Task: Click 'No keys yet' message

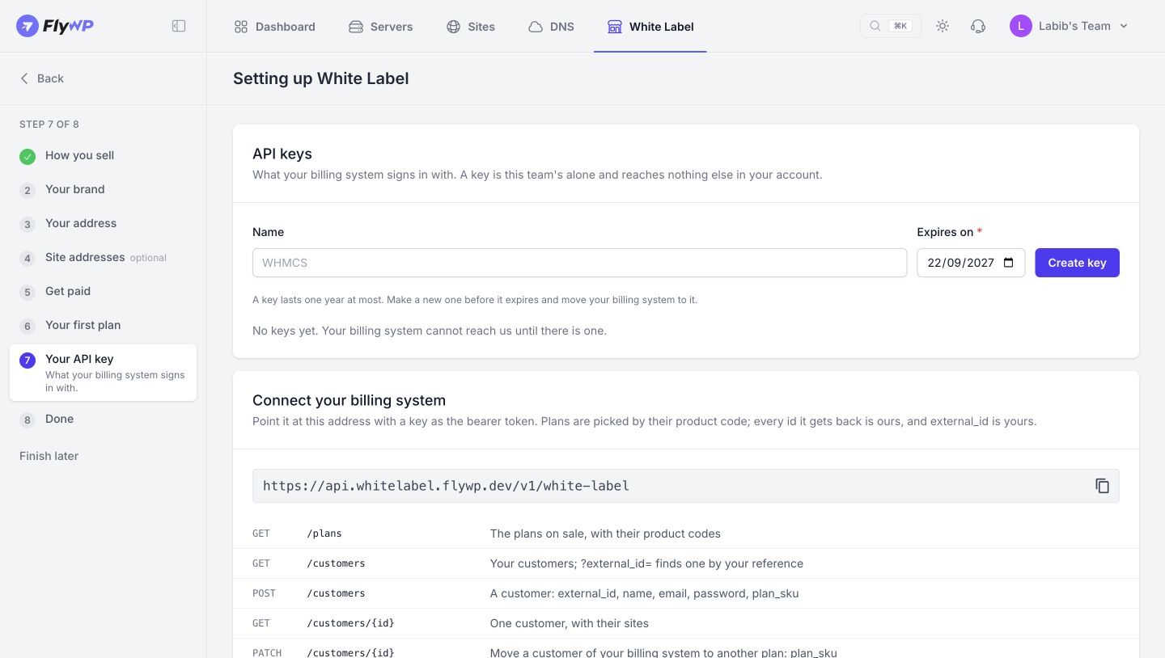Action: (x=430, y=331)
